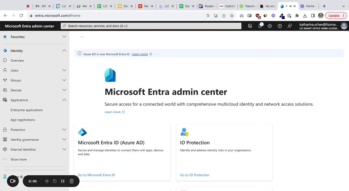Expand the Protection menu chevron
This screenshot has height=191, width=349.
[x=64, y=129]
